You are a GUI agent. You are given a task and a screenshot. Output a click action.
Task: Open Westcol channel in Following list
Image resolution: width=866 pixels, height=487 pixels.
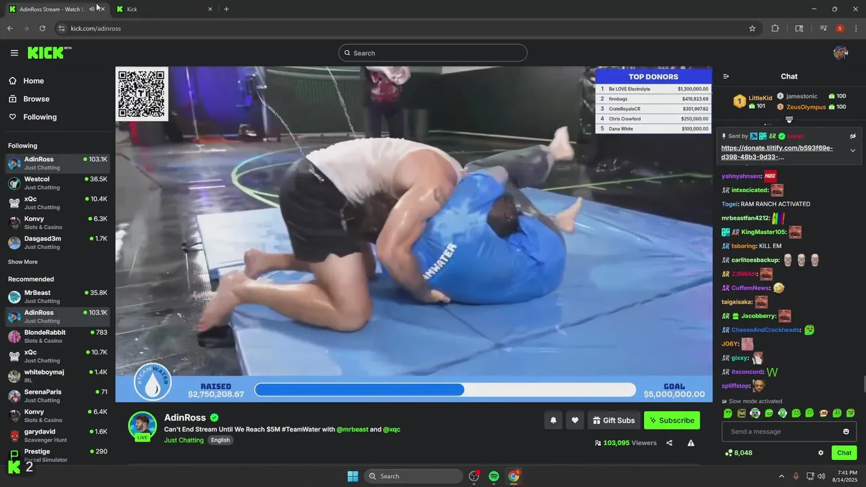(58, 183)
